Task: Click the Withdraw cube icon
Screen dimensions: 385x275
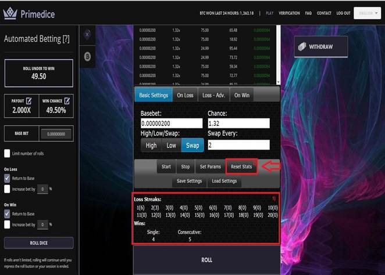Action: click(x=300, y=46)
